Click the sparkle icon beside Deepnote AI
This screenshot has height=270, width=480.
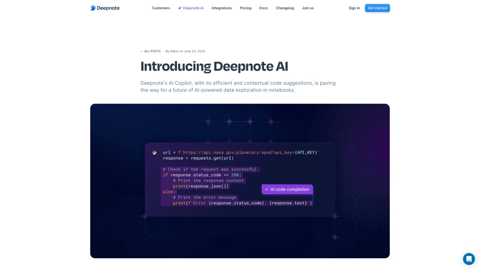point(180,8)
